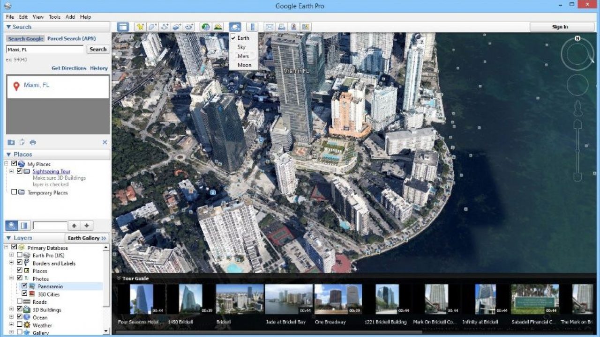Image resolution: width=600 pixels, height=337 pixels.
Task: Toggle the sidebar visibility toolbar button
Action: [123, 27]
